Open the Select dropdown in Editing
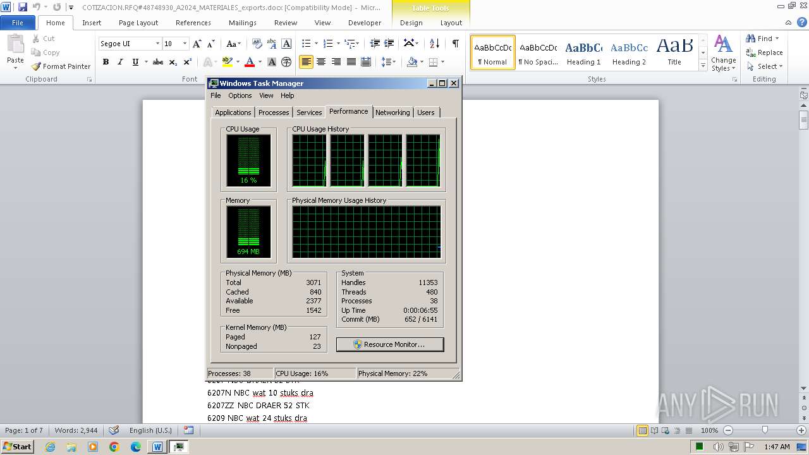The image size is (809, 455). 765,66
